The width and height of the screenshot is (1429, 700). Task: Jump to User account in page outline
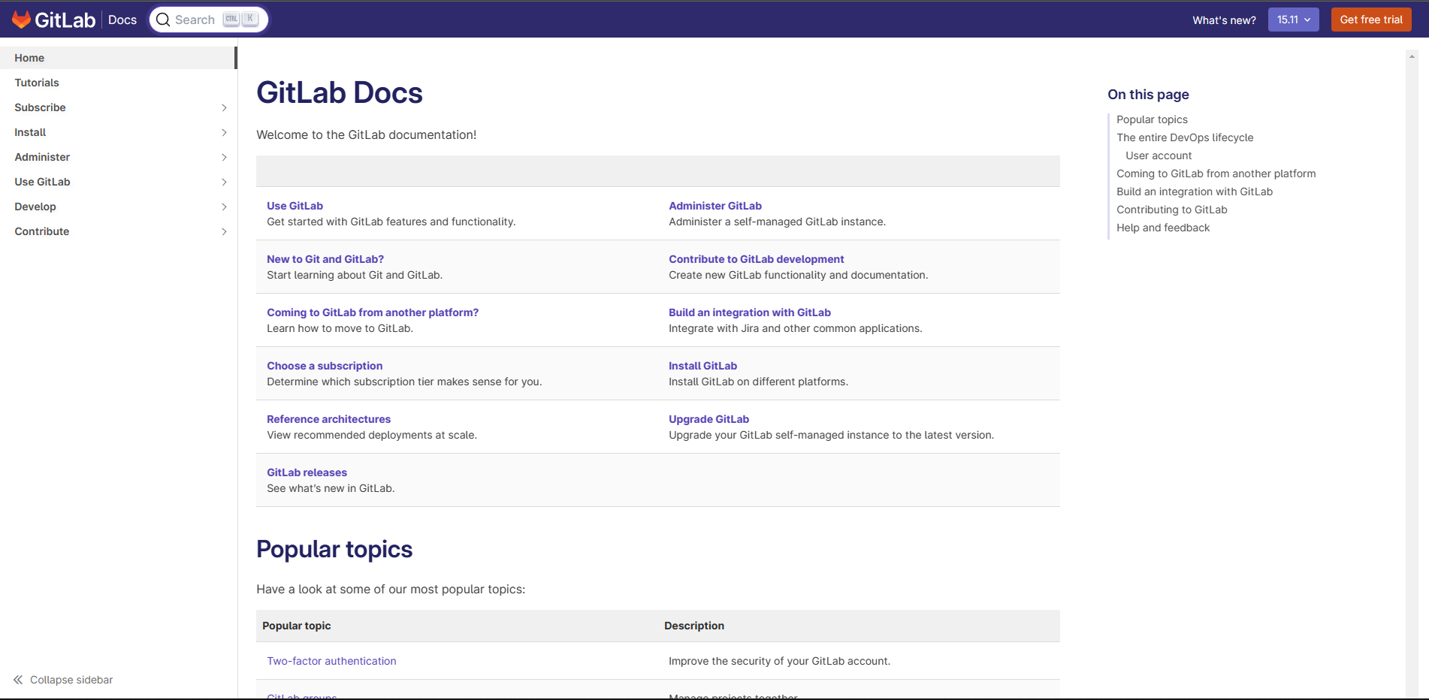click(1159, 155)
